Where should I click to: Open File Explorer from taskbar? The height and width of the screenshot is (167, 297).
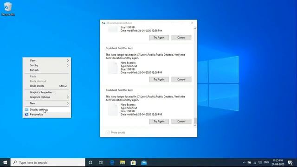123,162
